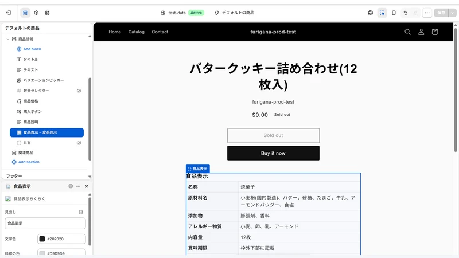Click the undo arrow icon
The width and height of the screenshot is (459, 258).
[x=406, y=13]
